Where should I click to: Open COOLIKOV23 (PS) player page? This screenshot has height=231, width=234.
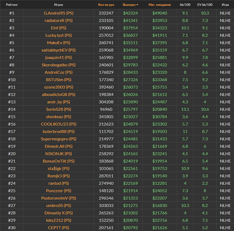click(x=58, y=124)
